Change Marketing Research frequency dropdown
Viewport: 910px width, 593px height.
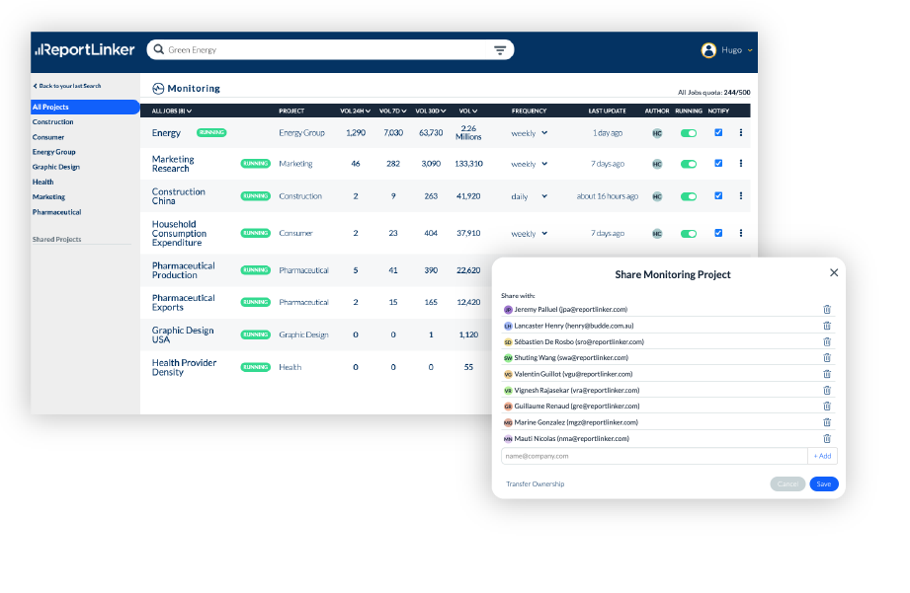(530, 164)
